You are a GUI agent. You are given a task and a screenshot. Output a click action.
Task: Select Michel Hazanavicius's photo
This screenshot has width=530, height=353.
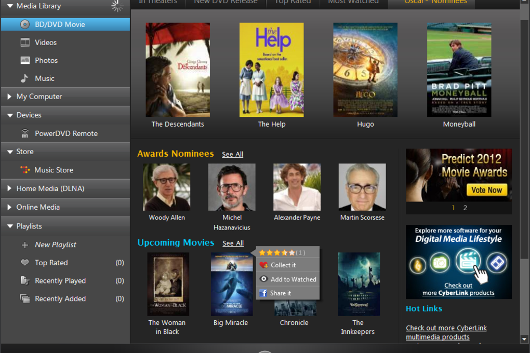(x=232, y=187)
